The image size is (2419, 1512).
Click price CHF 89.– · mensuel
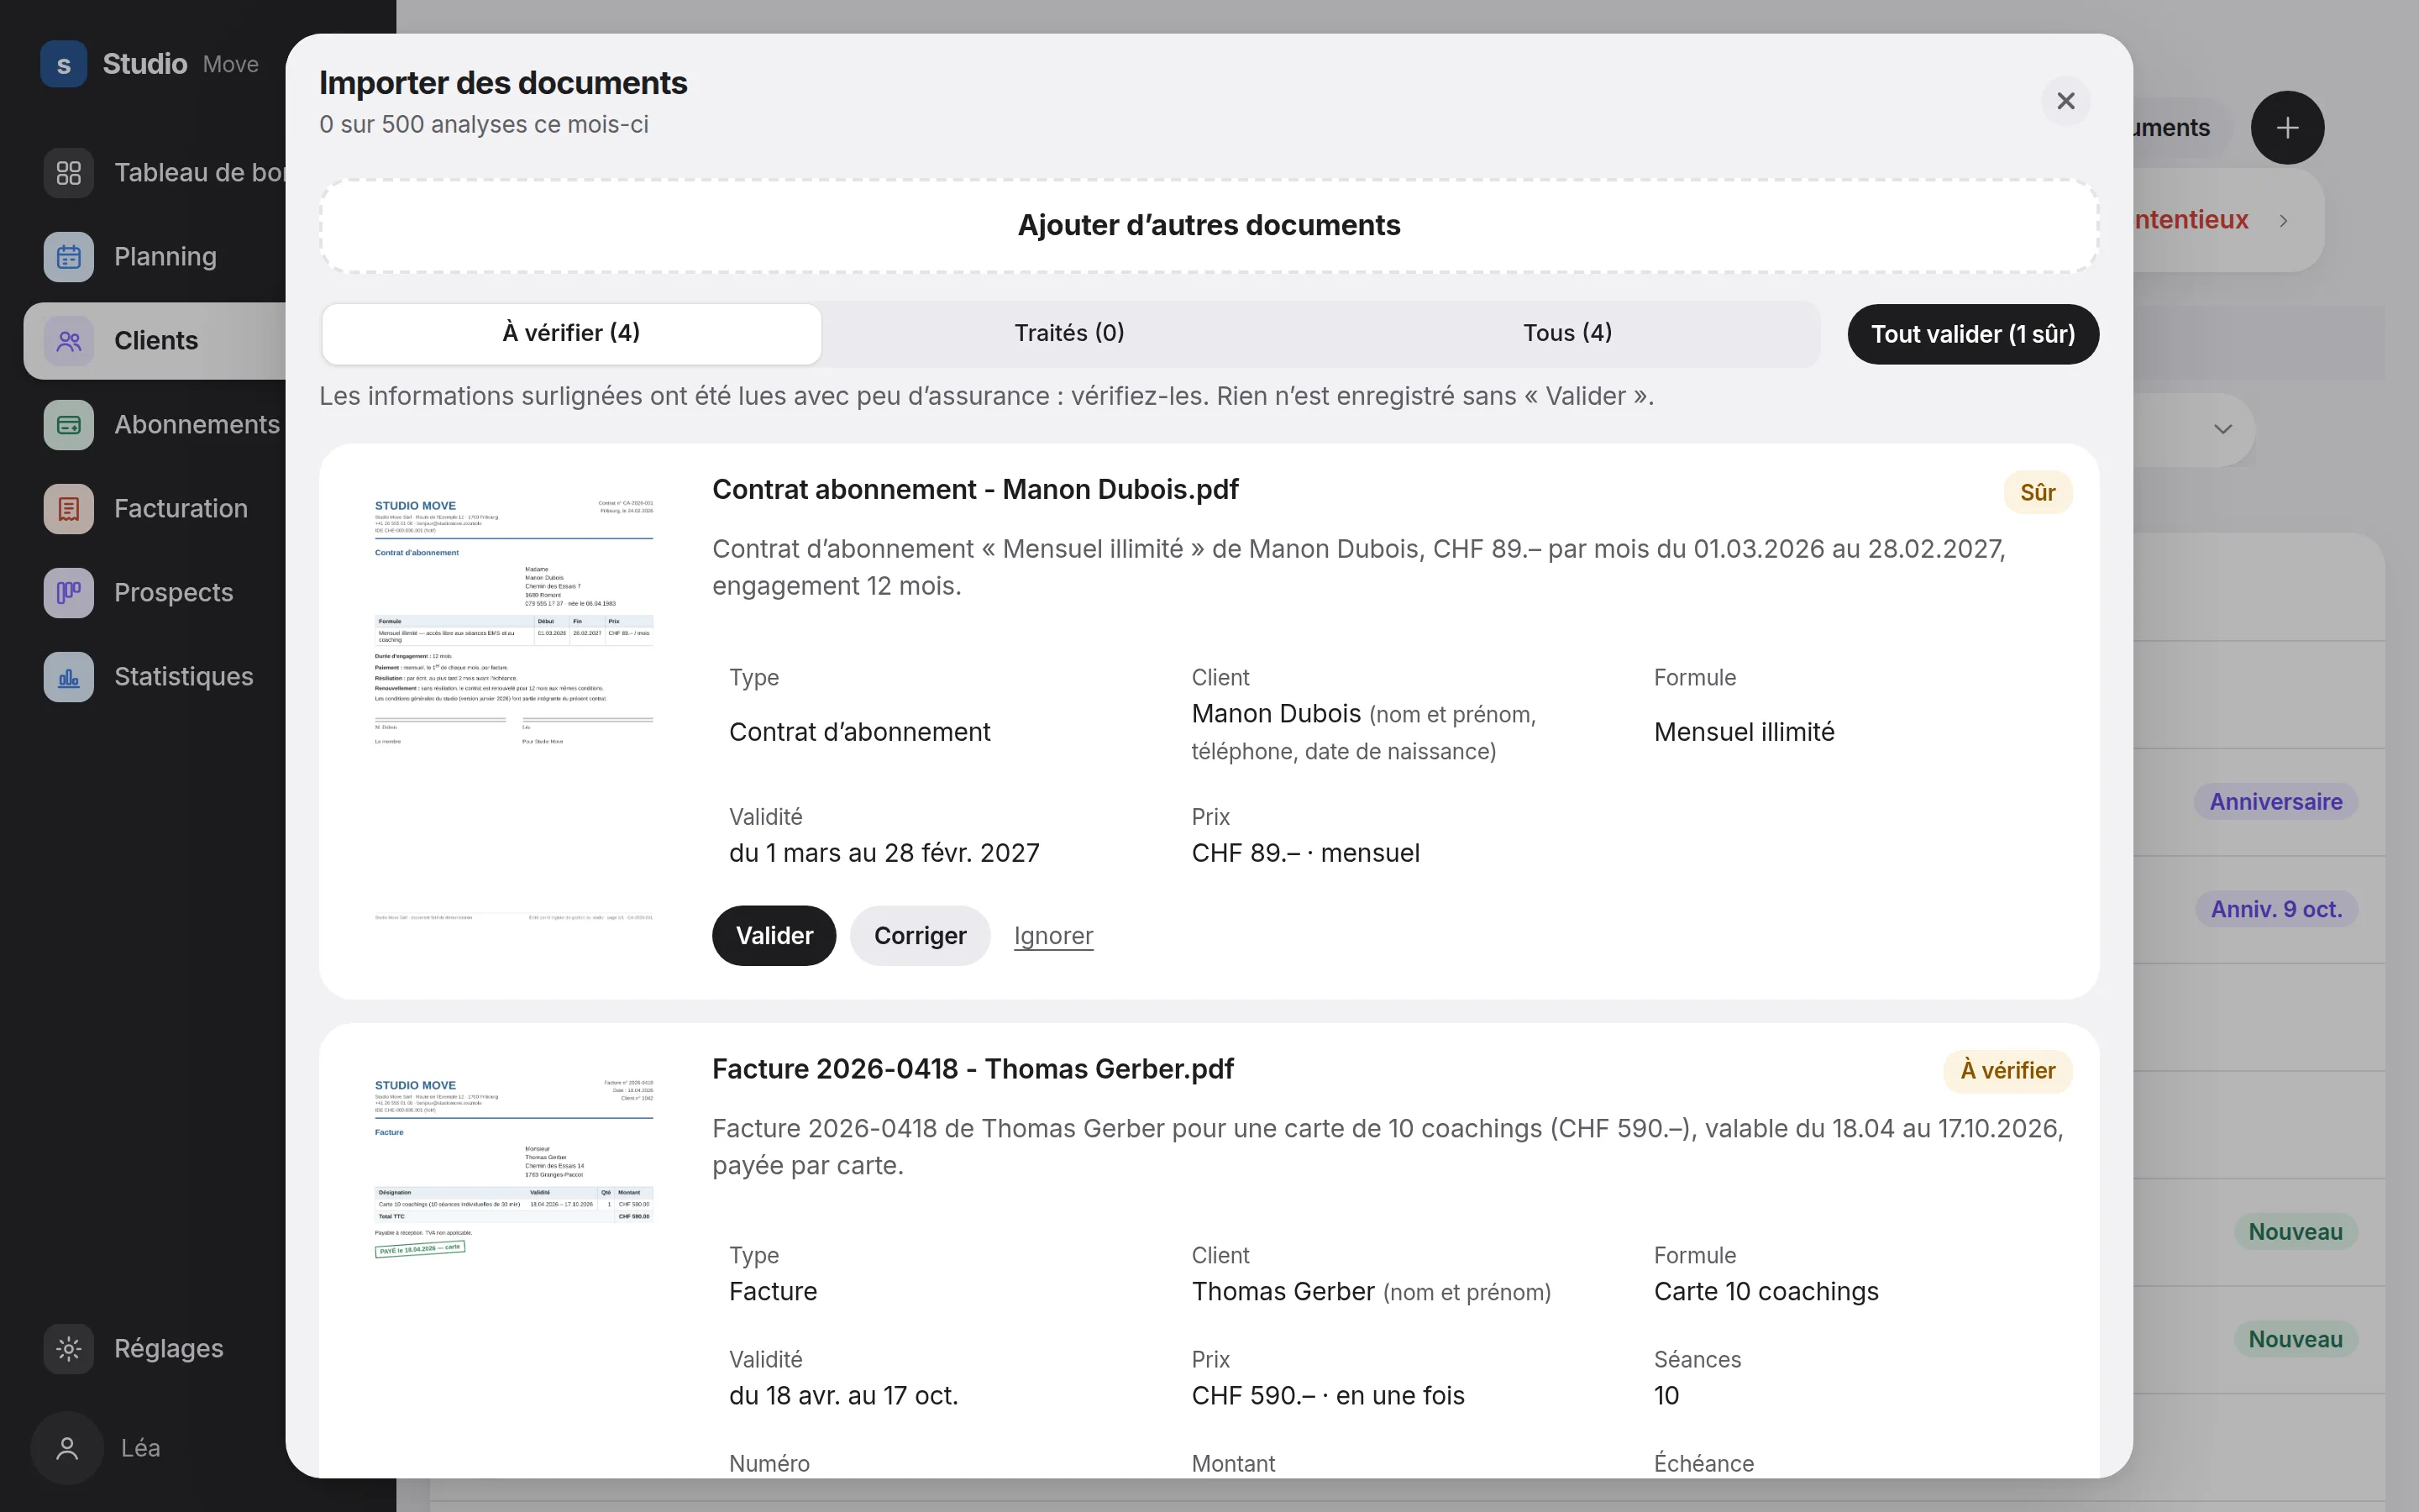(1305, 853)
